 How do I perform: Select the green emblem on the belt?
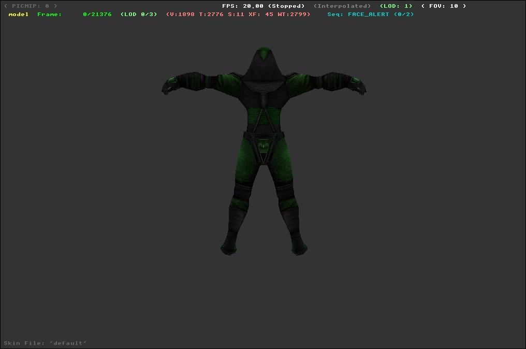(265, 147)
